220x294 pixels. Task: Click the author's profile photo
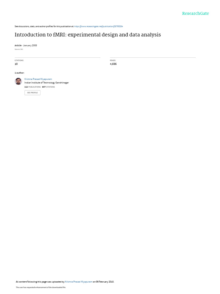18,81
